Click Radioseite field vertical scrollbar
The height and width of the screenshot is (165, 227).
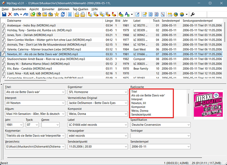[188, 98]
